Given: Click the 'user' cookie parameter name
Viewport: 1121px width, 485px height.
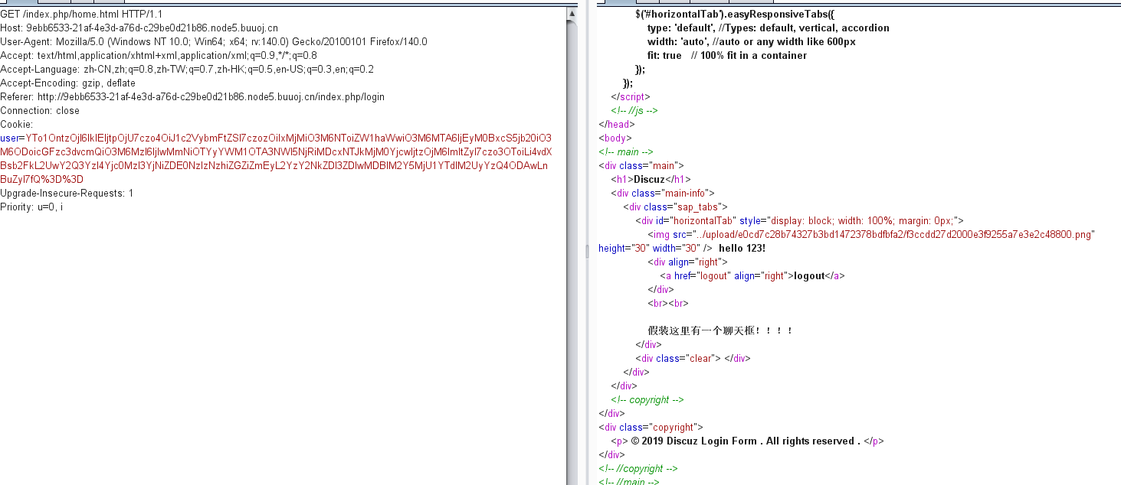Looking at the screenshot, I should click(10, 138).
